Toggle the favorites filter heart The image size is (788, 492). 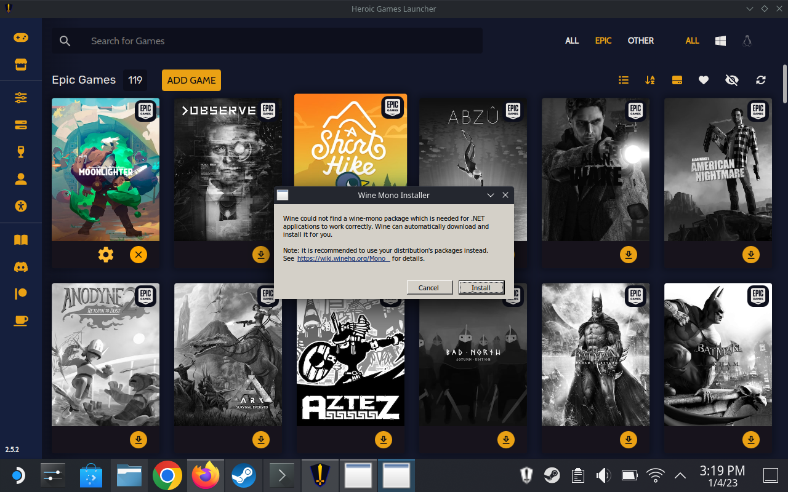click(703, 80)
